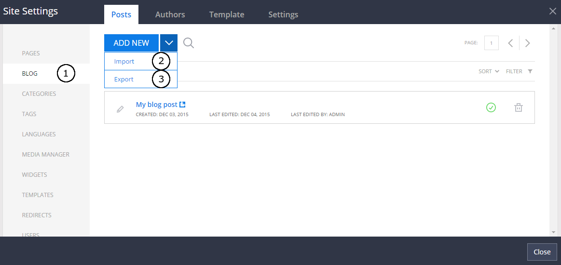Open Media Manager in the sidebar
The height and width of the screenshot is (265, 561).
tap(46, 155)
